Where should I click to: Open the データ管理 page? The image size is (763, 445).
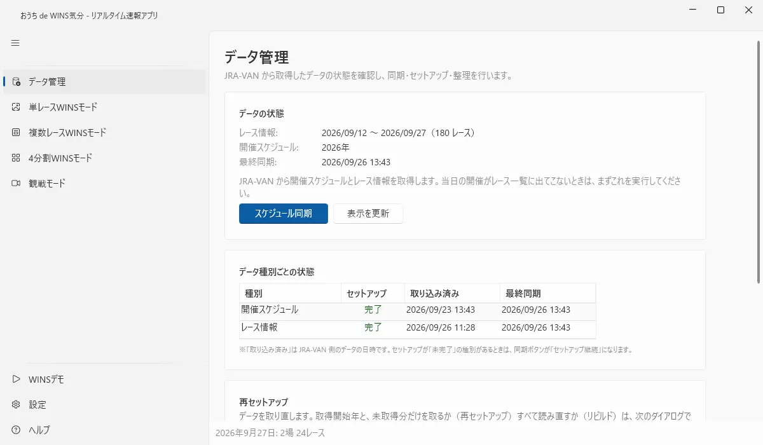click(x=104, y=82)
